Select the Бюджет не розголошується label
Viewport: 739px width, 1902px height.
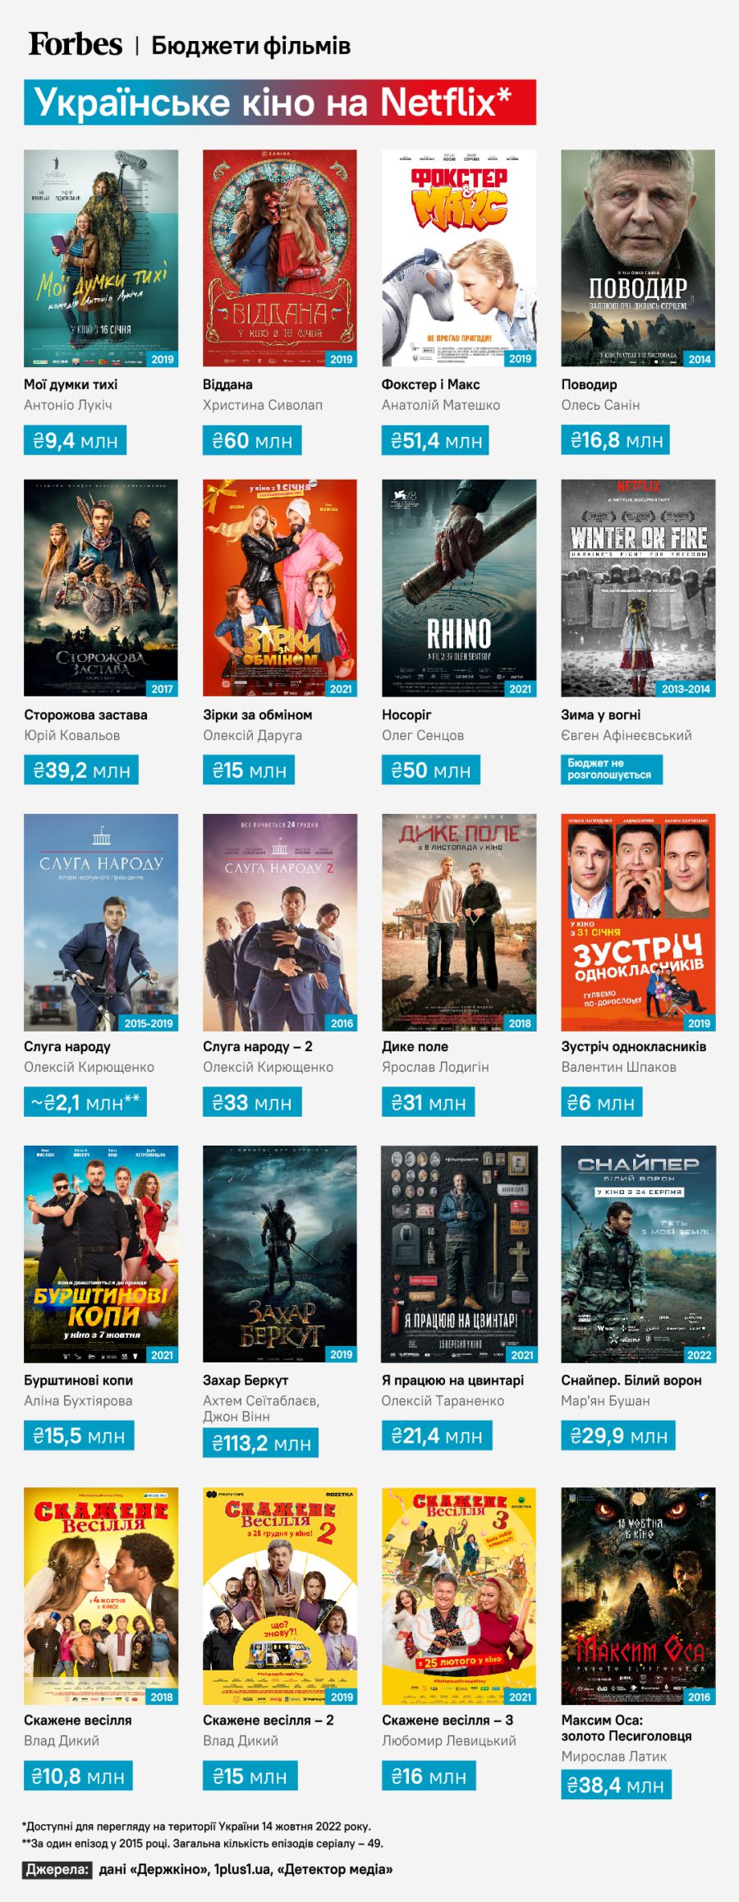pos(611,770)
